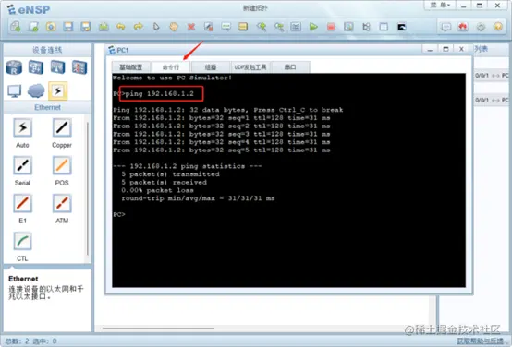
Task: Click the Zoom In magnifier icon
Action: tap(262, 27)
